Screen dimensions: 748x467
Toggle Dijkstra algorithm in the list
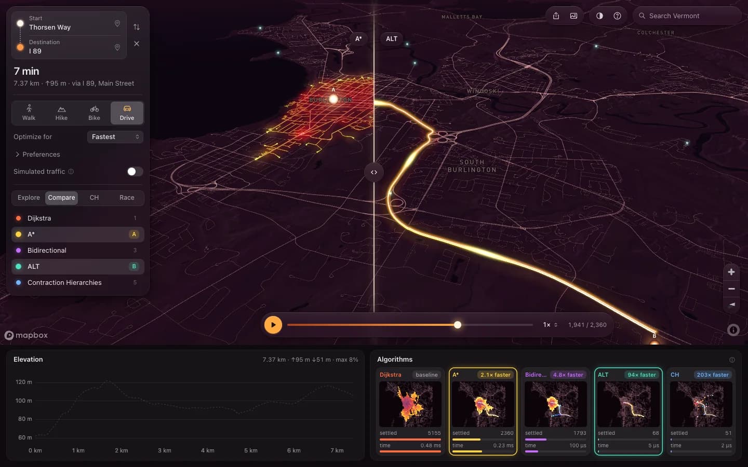[77, 218]
